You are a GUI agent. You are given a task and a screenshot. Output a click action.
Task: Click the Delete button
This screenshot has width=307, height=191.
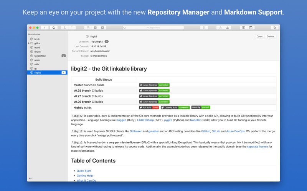pyautogui.click(x=270, y=36)
